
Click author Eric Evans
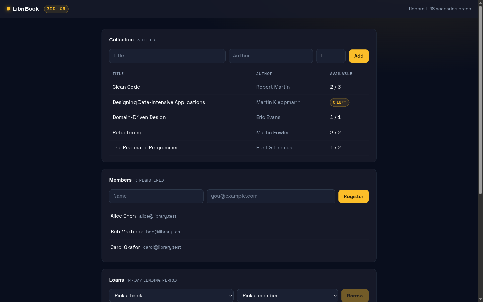click(268, 117)
